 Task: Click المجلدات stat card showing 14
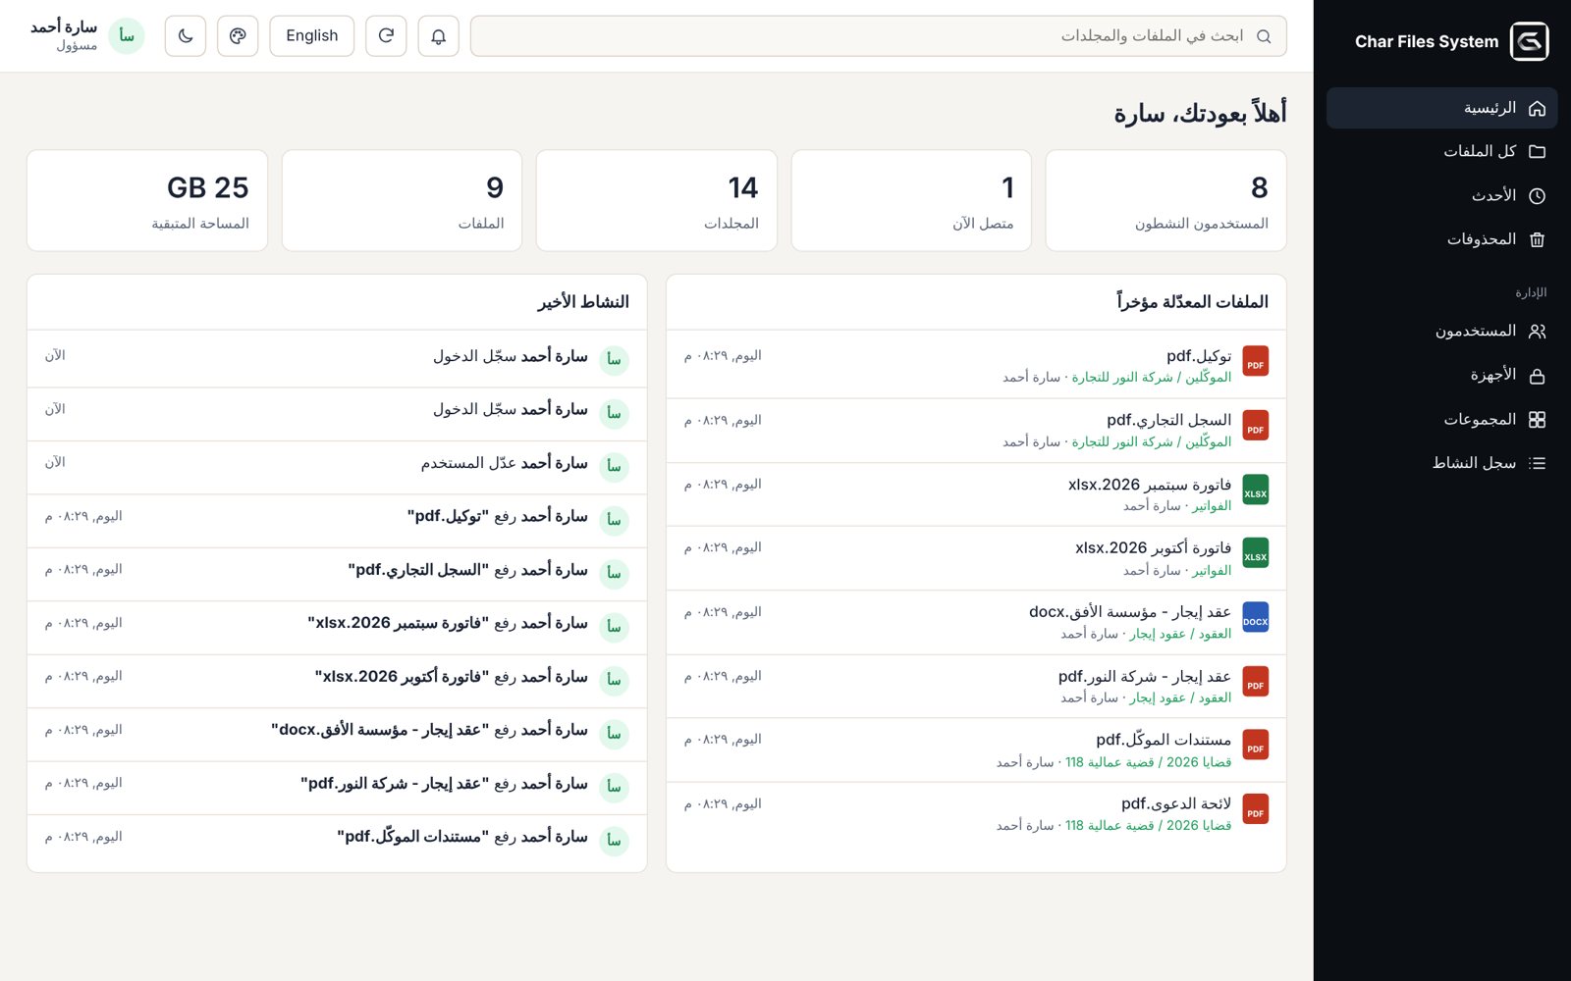[x=657, y=200]
